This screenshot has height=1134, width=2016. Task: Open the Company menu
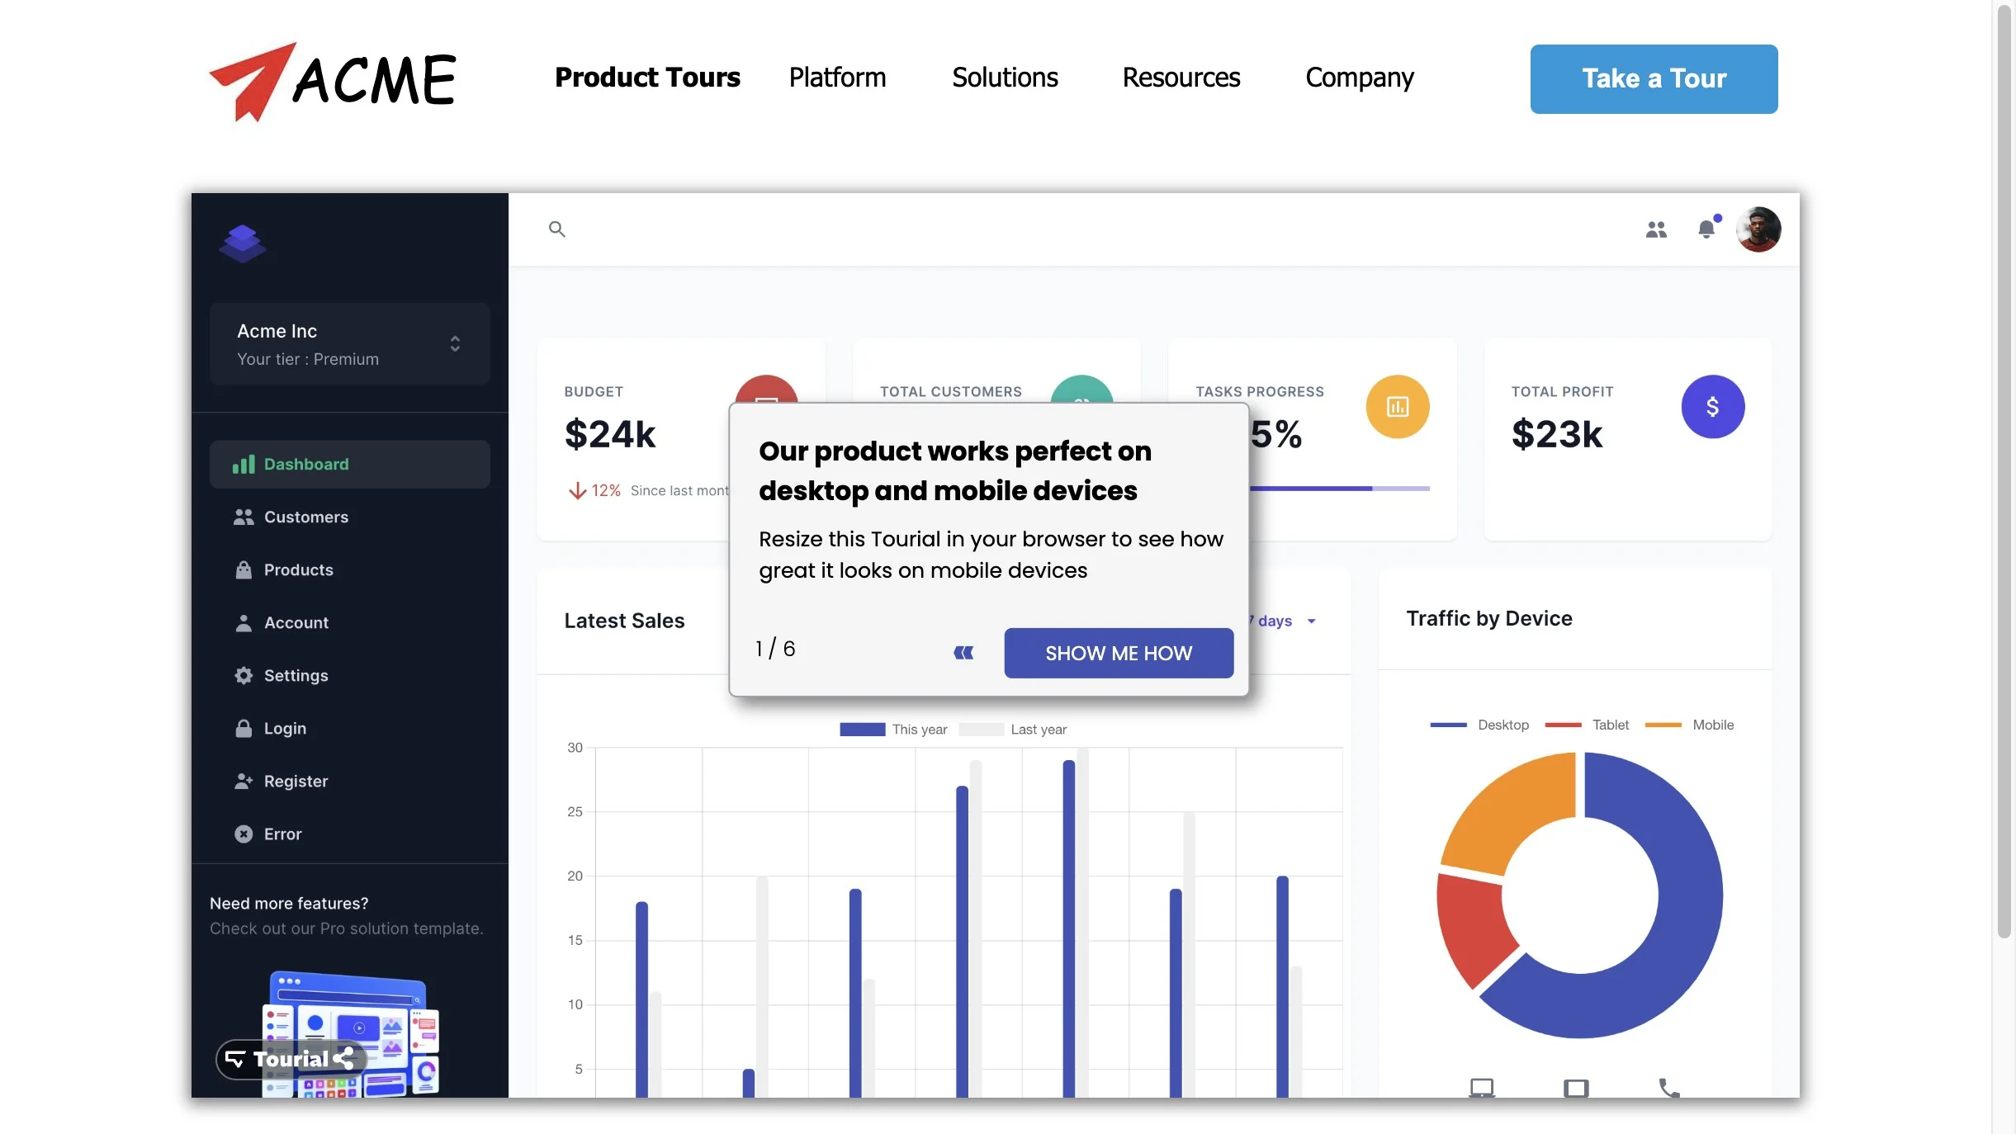[1359, 78]
